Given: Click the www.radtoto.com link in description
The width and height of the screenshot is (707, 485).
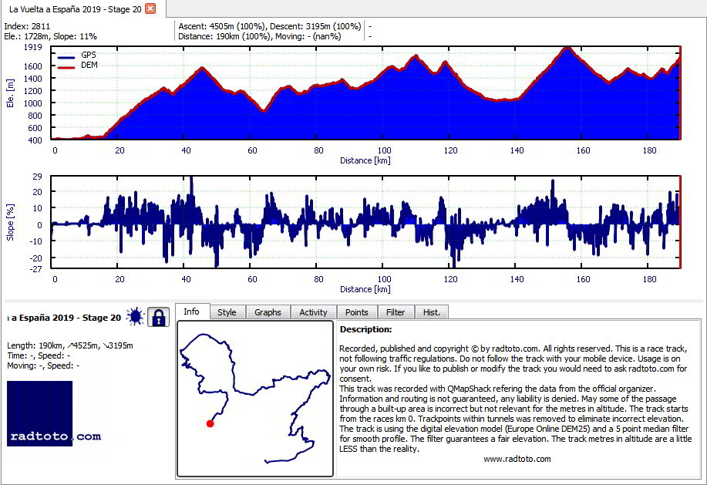Looking at the screenshot, I should 517,459.
